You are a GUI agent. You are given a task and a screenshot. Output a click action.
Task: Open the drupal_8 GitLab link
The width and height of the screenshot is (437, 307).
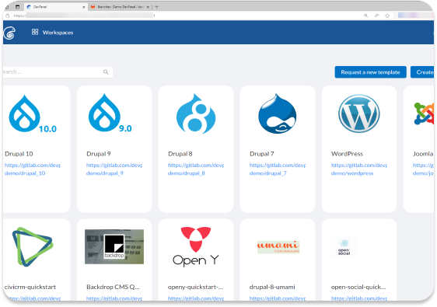coord(196,169)
